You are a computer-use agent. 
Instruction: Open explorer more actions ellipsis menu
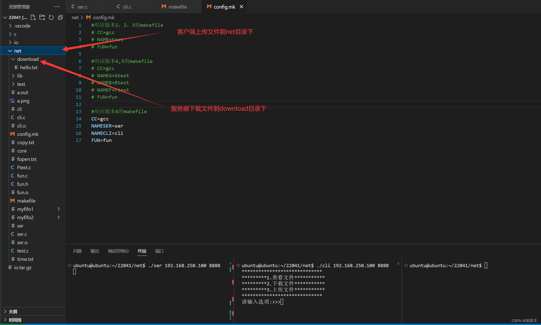(x=57, y=7)
